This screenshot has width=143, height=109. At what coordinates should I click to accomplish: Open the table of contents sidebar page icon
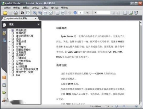4,25
